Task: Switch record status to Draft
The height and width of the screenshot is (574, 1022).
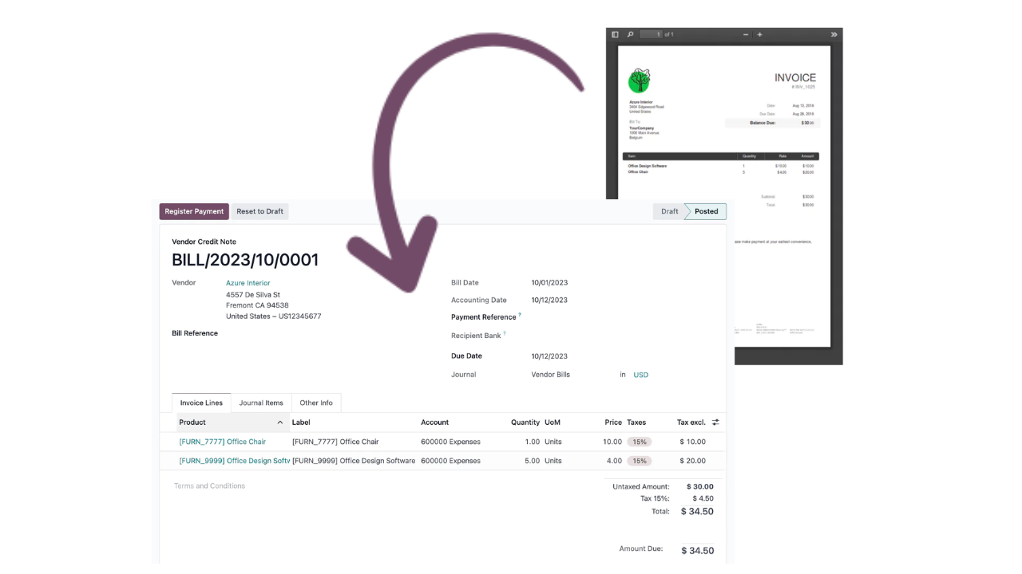Action: coord(669,211)
